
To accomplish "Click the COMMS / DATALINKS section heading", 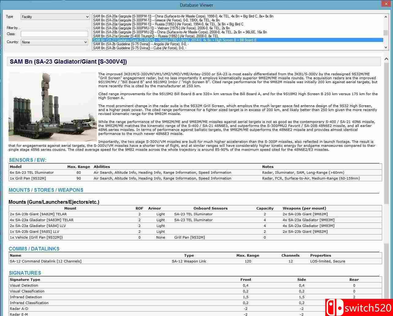I will 34,249.
